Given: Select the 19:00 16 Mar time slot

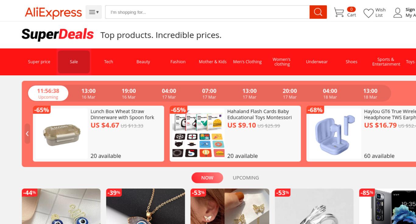Looking at the screenshot, I should click(129, 93).
